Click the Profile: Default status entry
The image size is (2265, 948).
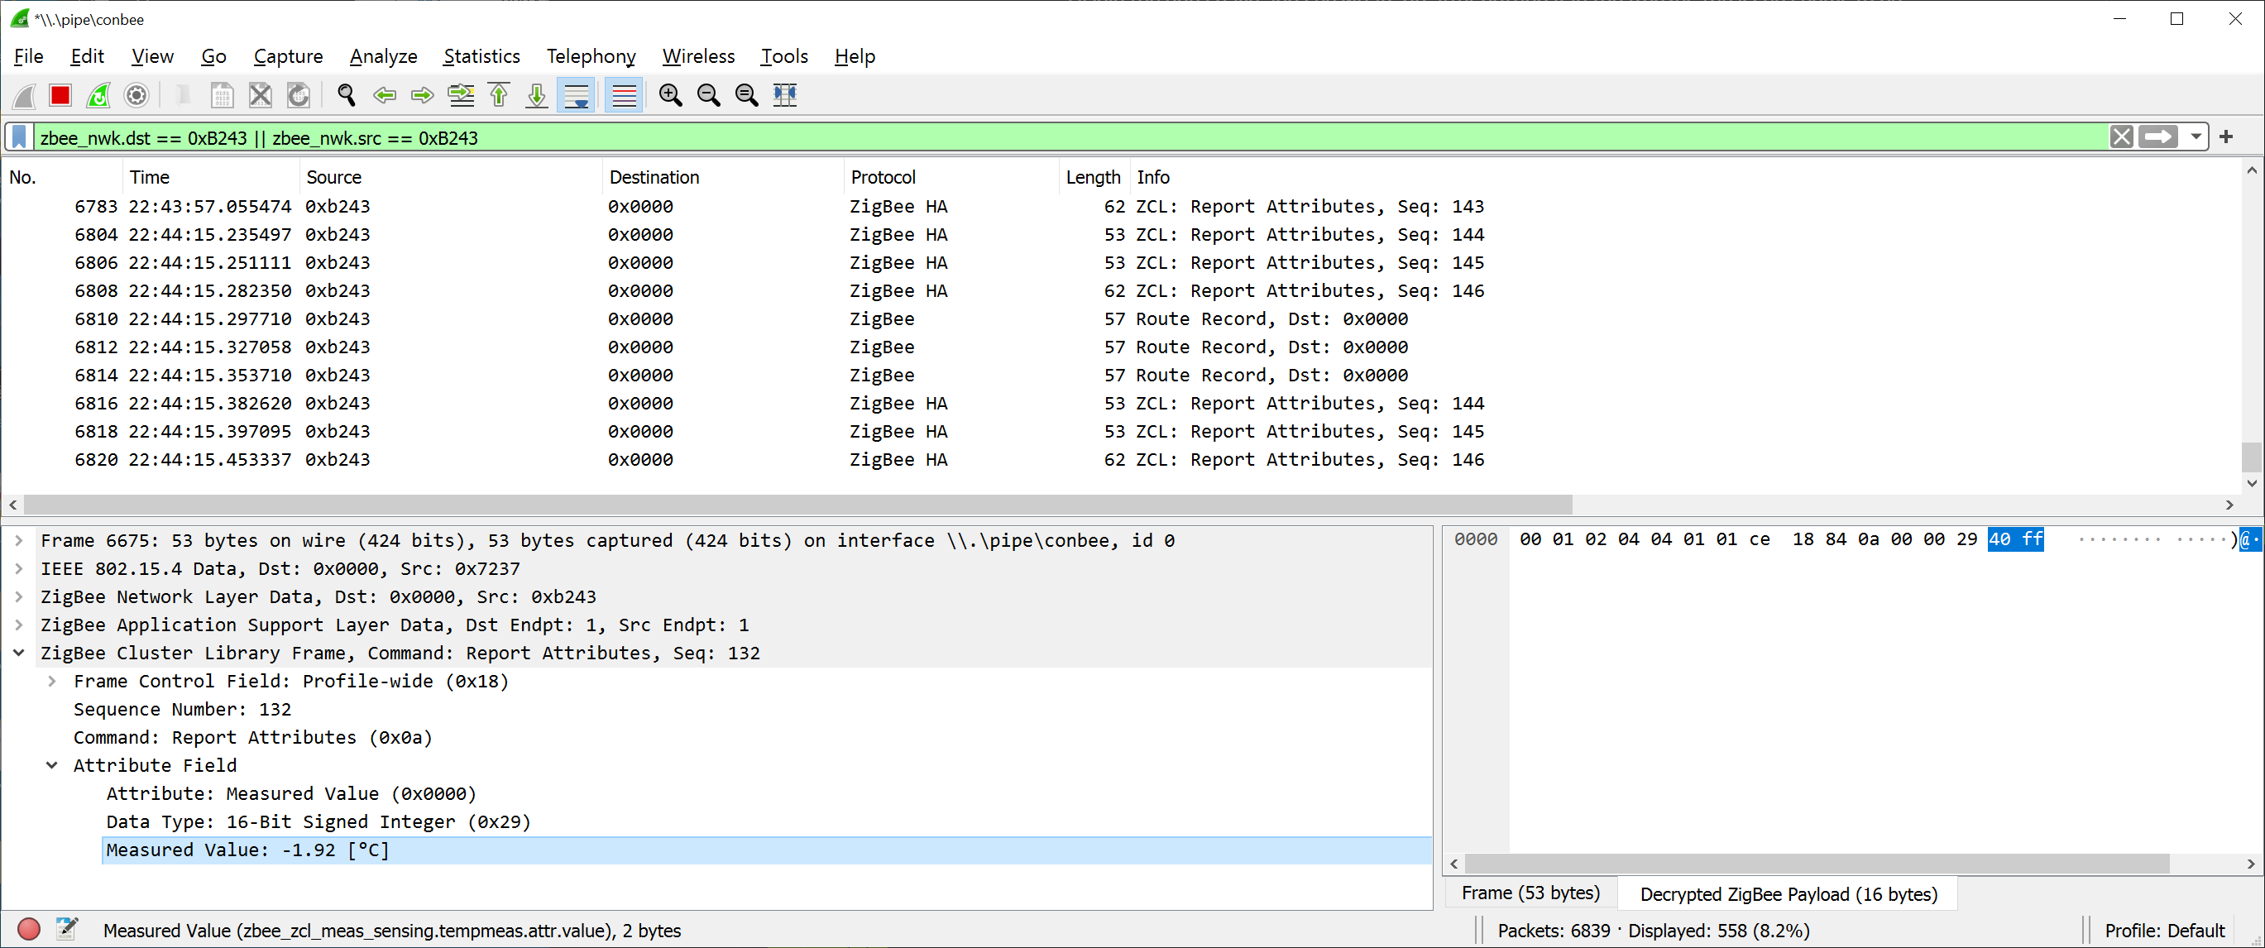(x=2164, y=931)
